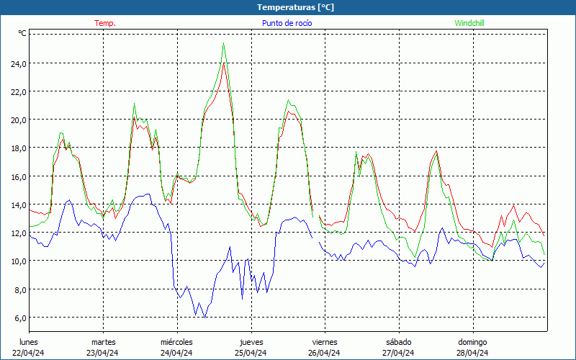Click the 20,0 y-axis value
This screenshot has height=360, width=576.
(x=18, y=120)
